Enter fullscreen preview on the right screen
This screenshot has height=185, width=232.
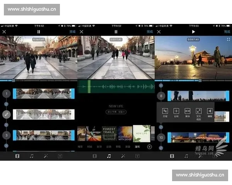click(228, 39)
